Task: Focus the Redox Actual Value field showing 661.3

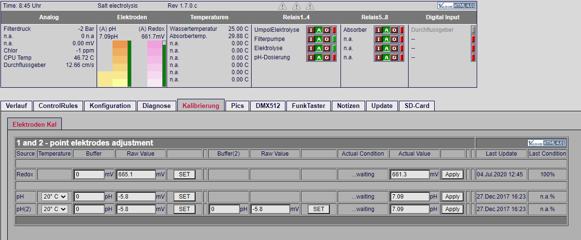Action: [x=410, y=174]
